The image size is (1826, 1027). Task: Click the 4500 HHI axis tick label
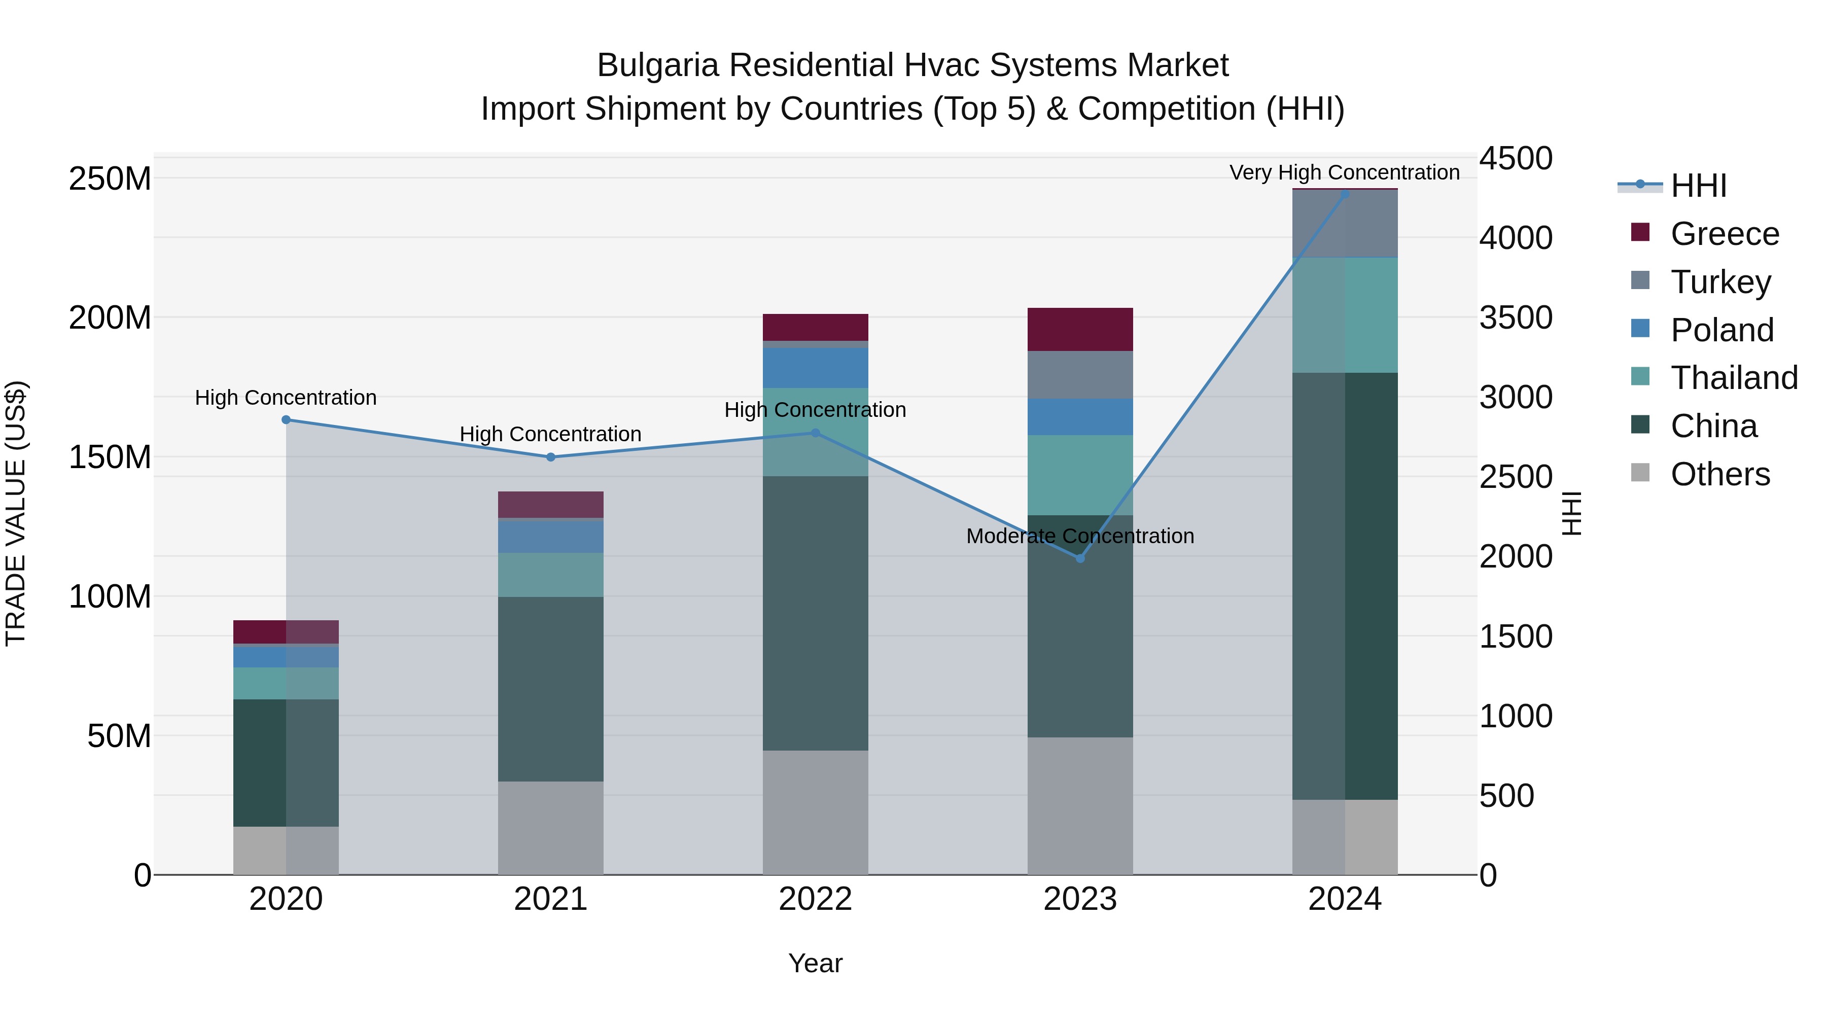[x=1516, y=158]
